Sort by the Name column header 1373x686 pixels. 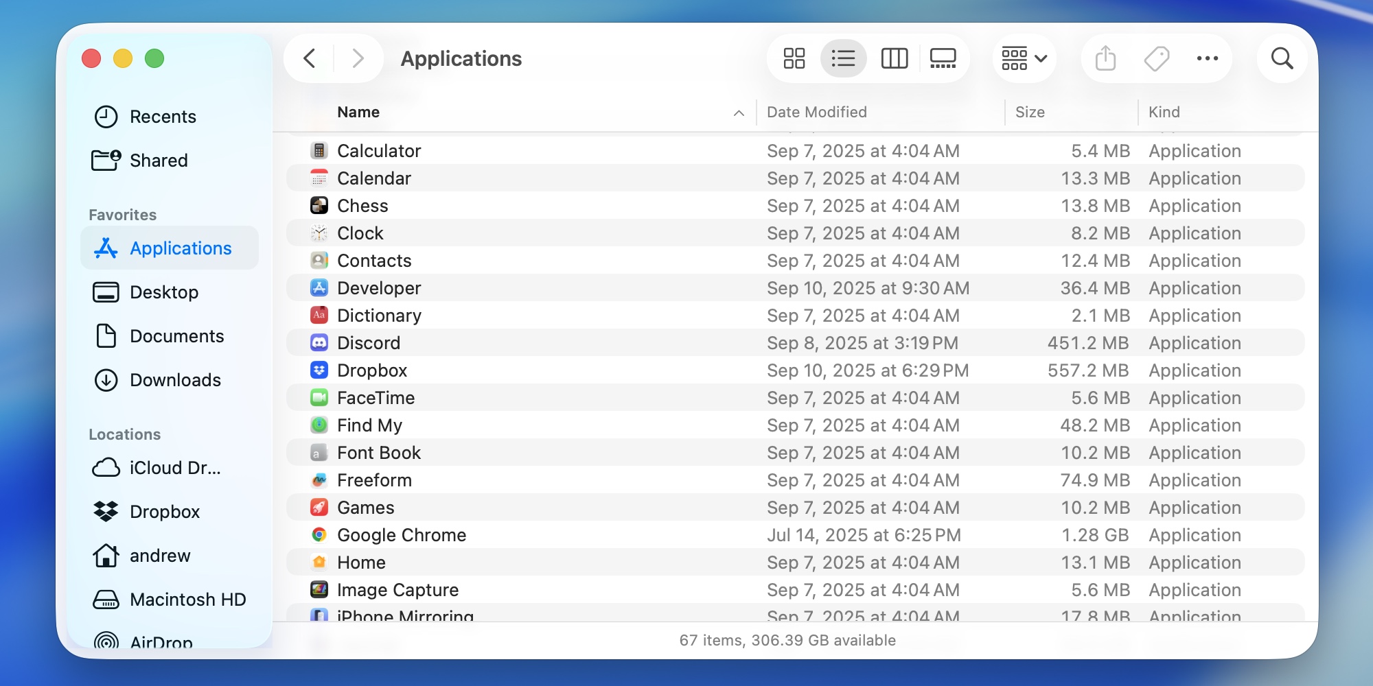coord(358,112)
